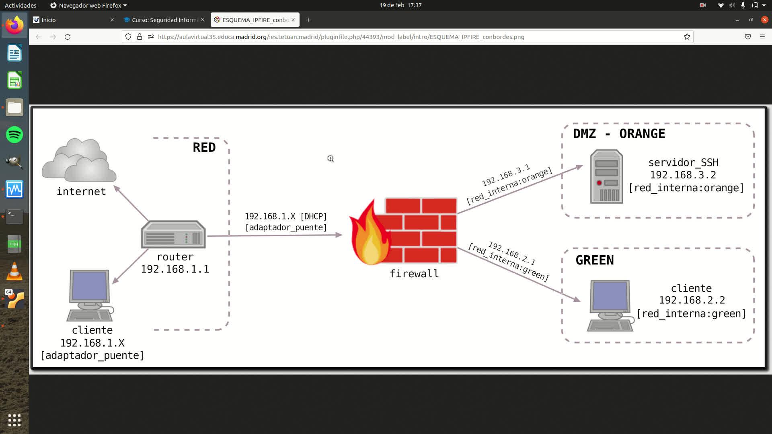Close the ESQUEMA_IPFIRE tab
The height and width of the screenshot is (434, 772).
293,20
